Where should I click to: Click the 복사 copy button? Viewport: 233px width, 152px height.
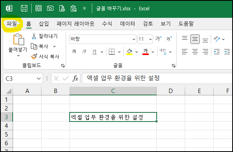coord(40,46)
